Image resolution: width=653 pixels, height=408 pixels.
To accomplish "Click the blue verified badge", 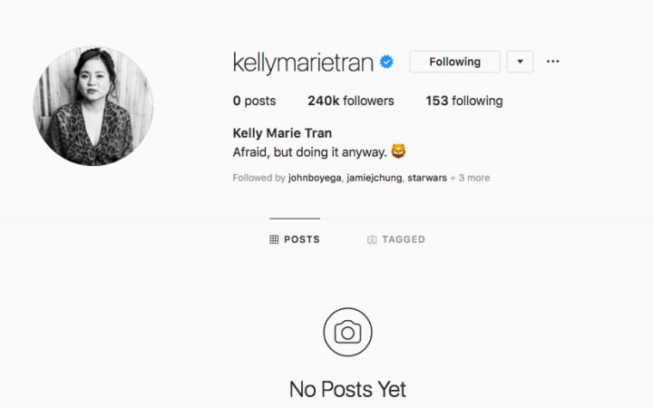I will tap(386, 62).
